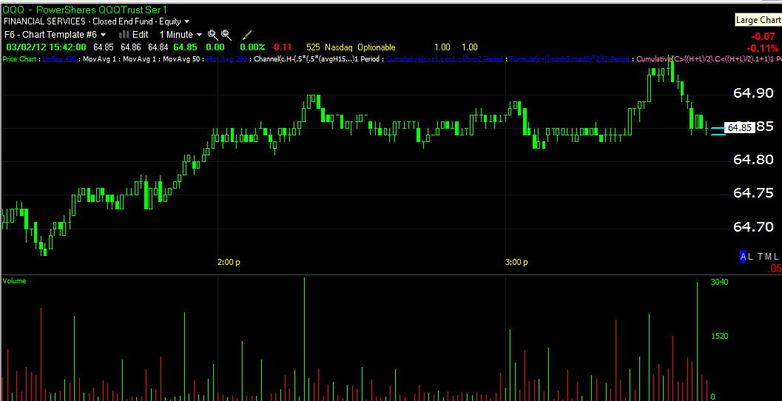Click the green 0.00% percent change value
Image resolution: width=782 pixels, height=401 pixels.
(253, 47)
